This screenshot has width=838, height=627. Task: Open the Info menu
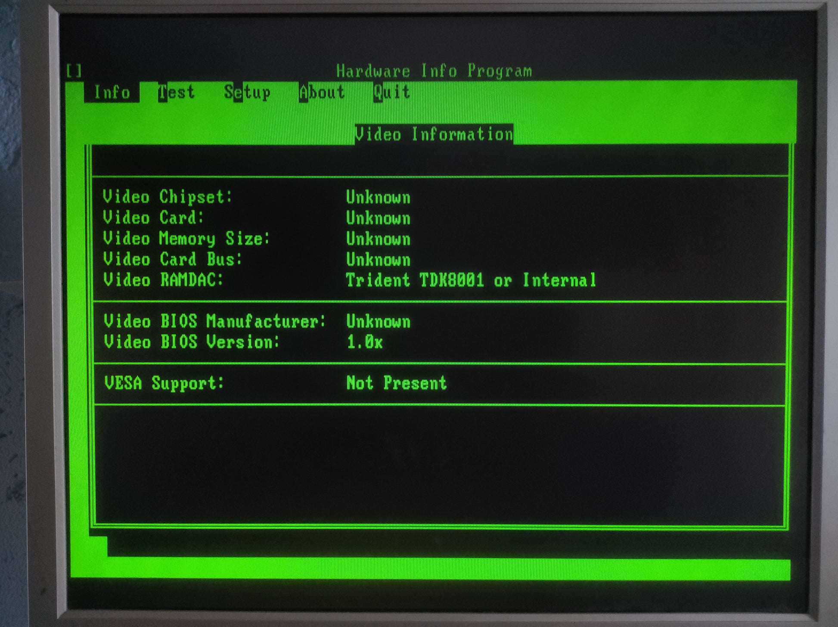pos(112,92)
